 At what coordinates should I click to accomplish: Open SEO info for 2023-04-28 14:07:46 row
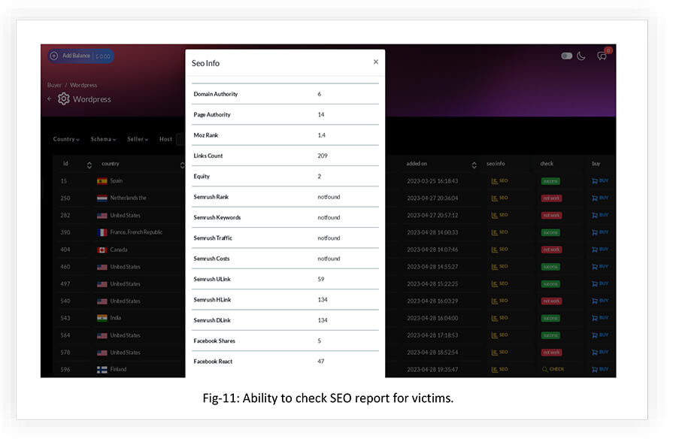point(499,250)
